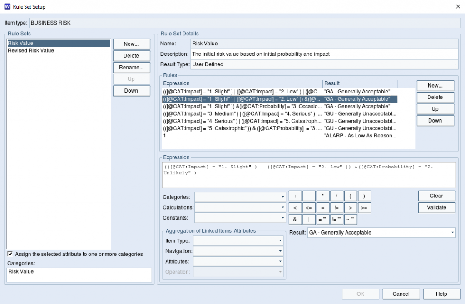The height and width of the screenshot is (304, 465).
Task: Clear the current expression
Action: (x=436, y=196)
